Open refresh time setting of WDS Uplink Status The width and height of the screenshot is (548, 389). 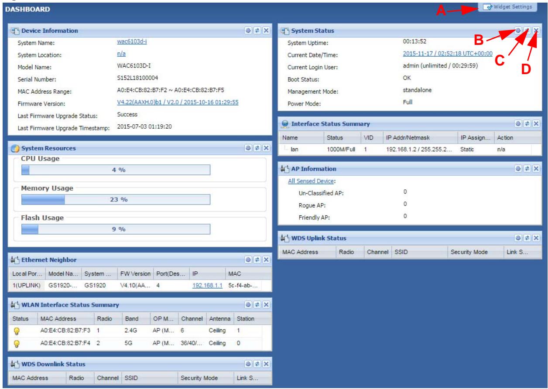tap(518, 238)
